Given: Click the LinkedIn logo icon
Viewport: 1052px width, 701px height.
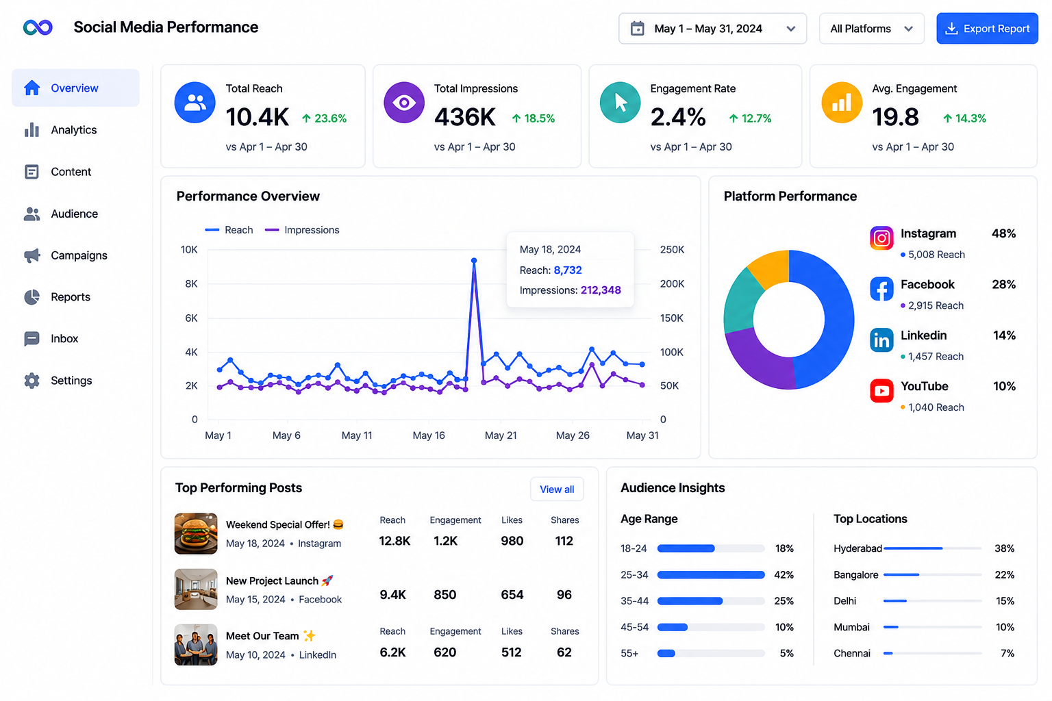Looking at the screenshot, I should pyautogui.click(x=881, y=340).
